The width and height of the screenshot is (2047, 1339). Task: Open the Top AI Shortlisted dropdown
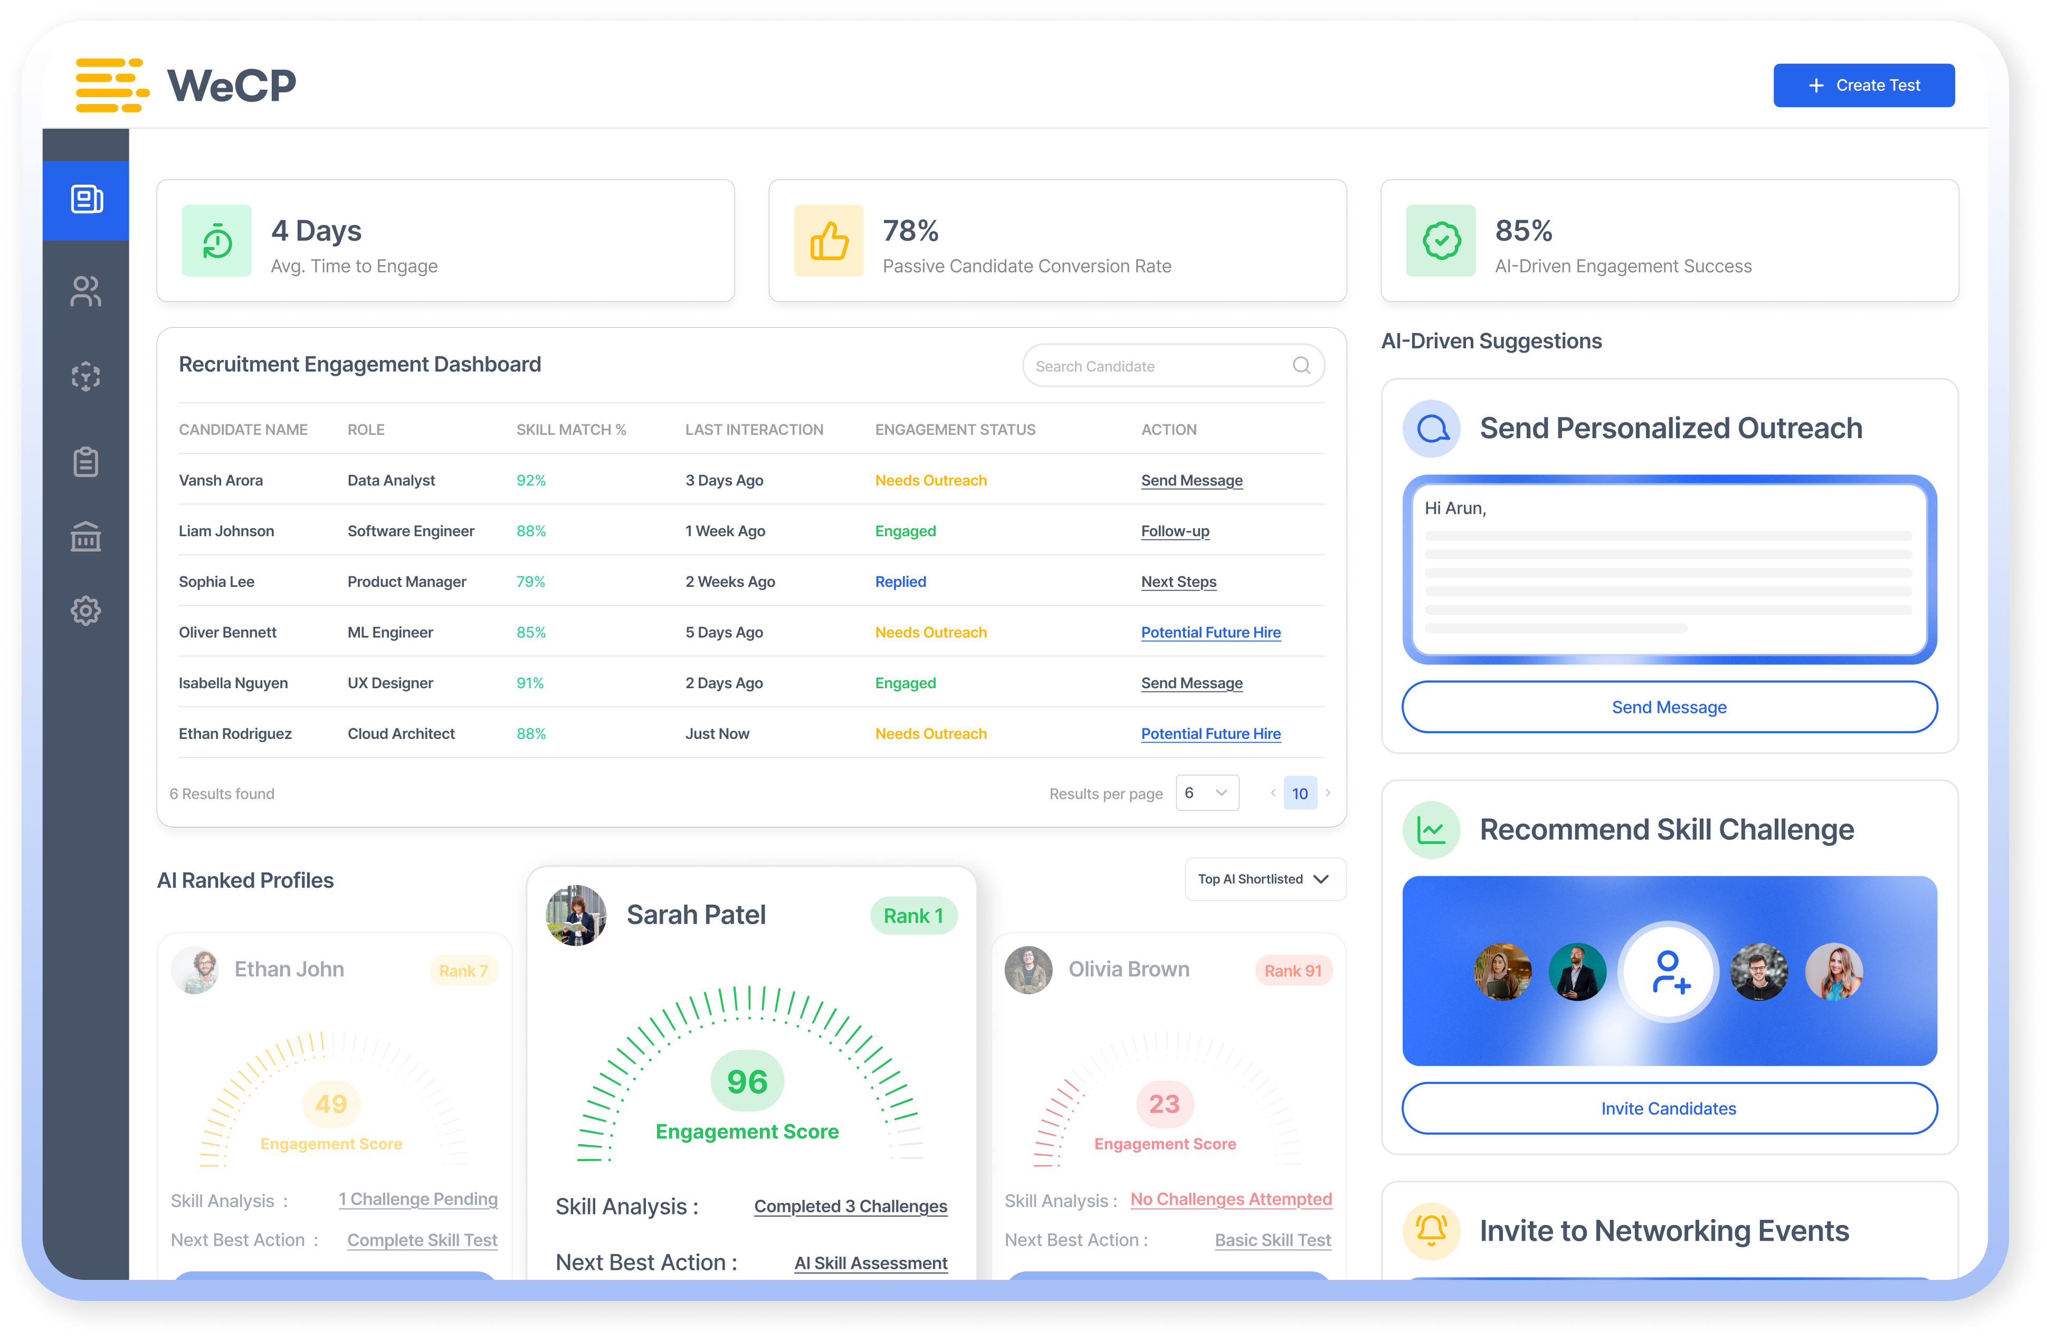tap(1265, 879)
